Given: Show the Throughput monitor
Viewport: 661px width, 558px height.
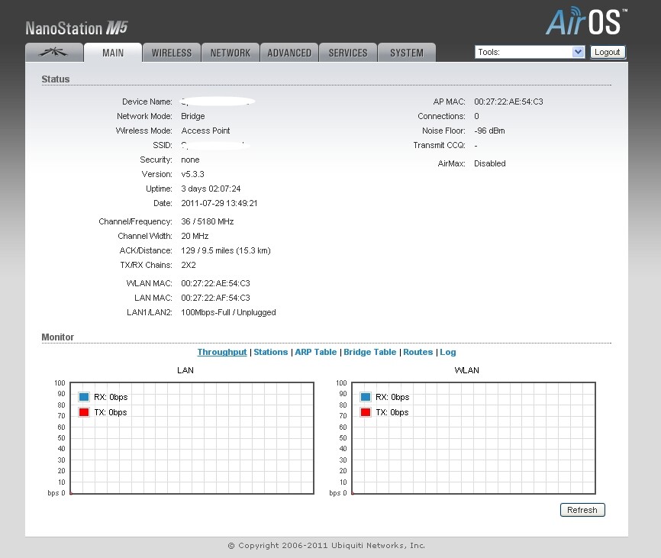Looking at the screenshot, I should [x=222, y=352].
